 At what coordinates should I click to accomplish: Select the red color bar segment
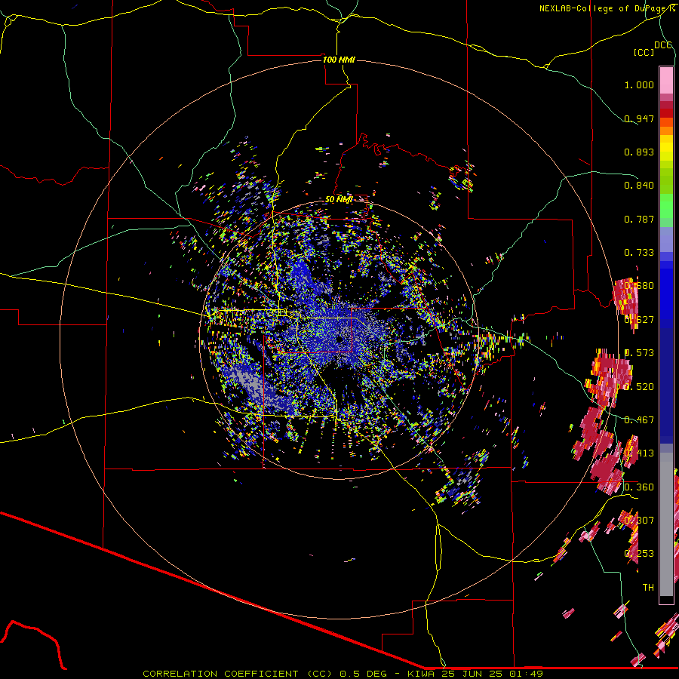pyautogui.click(x=666, y=113)
